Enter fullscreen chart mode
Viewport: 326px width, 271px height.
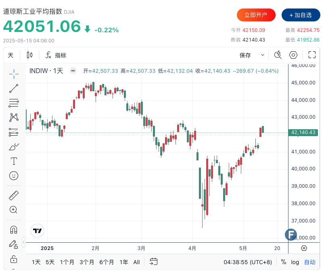[x=312, y=55]
